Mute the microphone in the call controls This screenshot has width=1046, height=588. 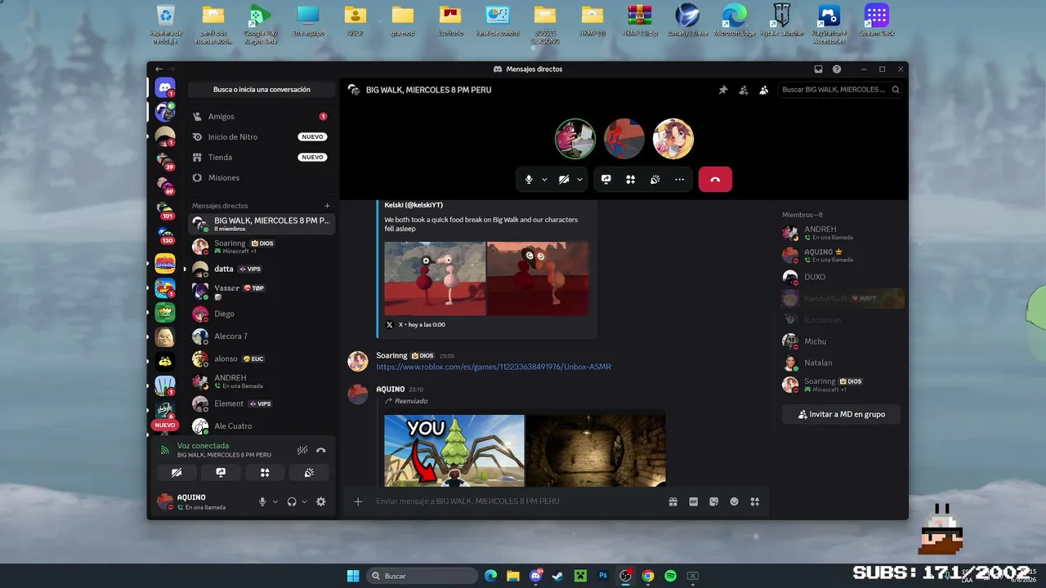529,180
